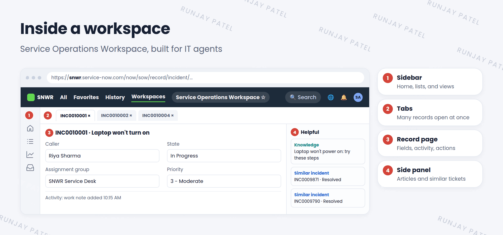Viewport: 503px width, 235px height.
Task: Click the Record page legend card
Action: (x=430, y=143)
